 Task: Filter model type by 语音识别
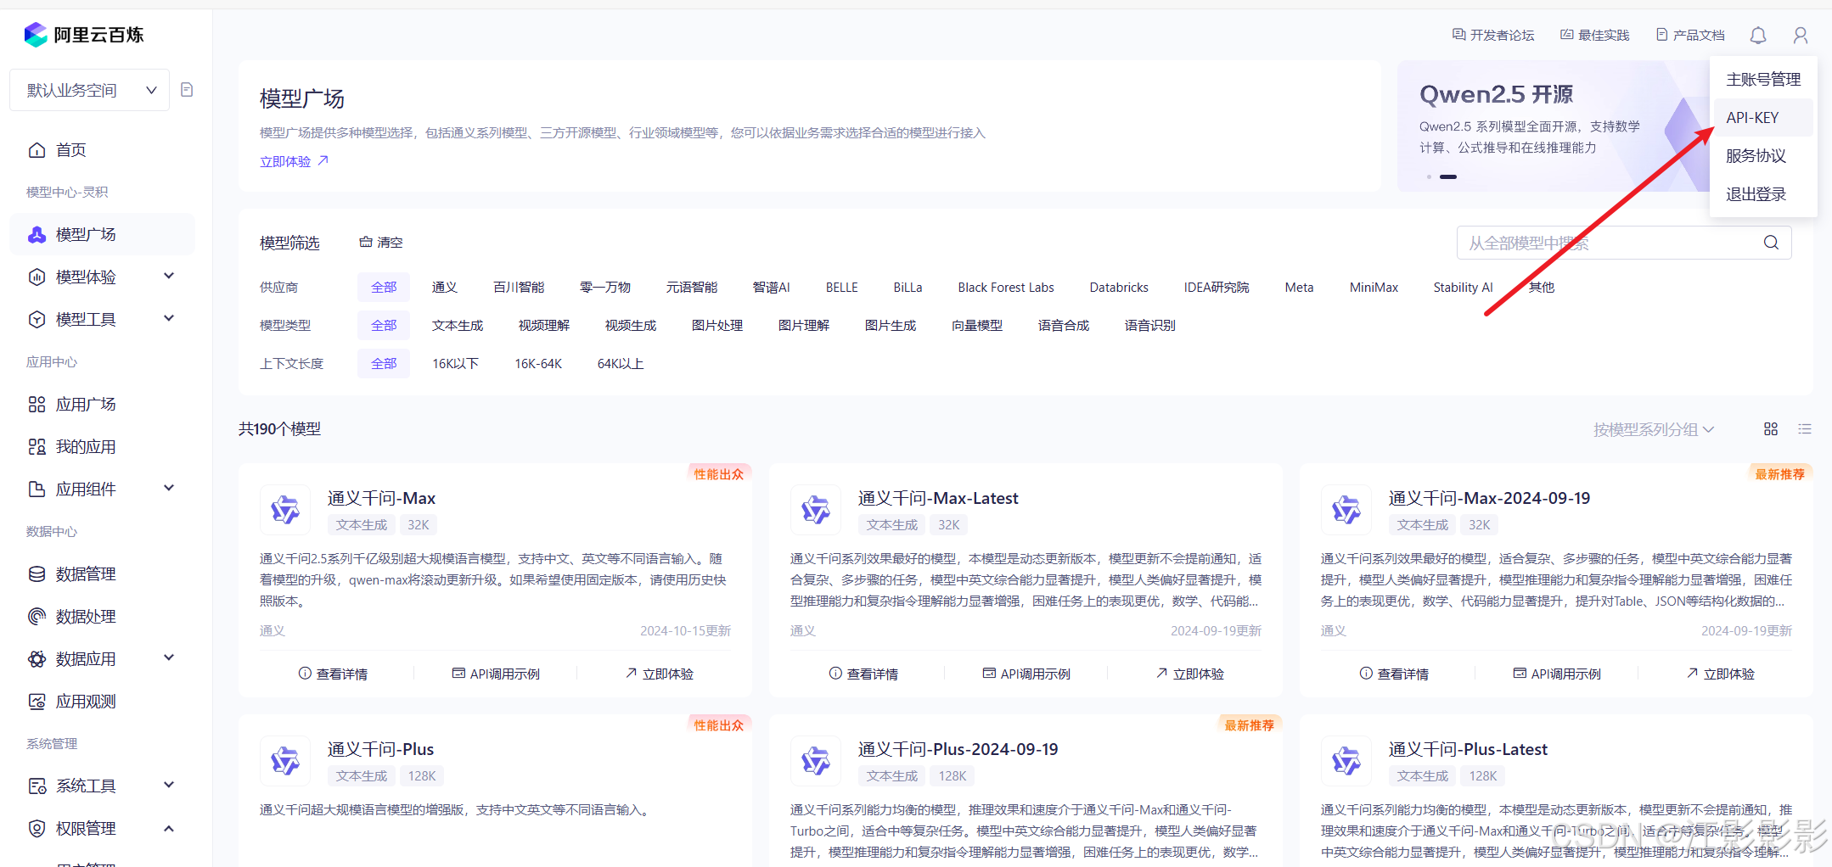[1150, 326]
